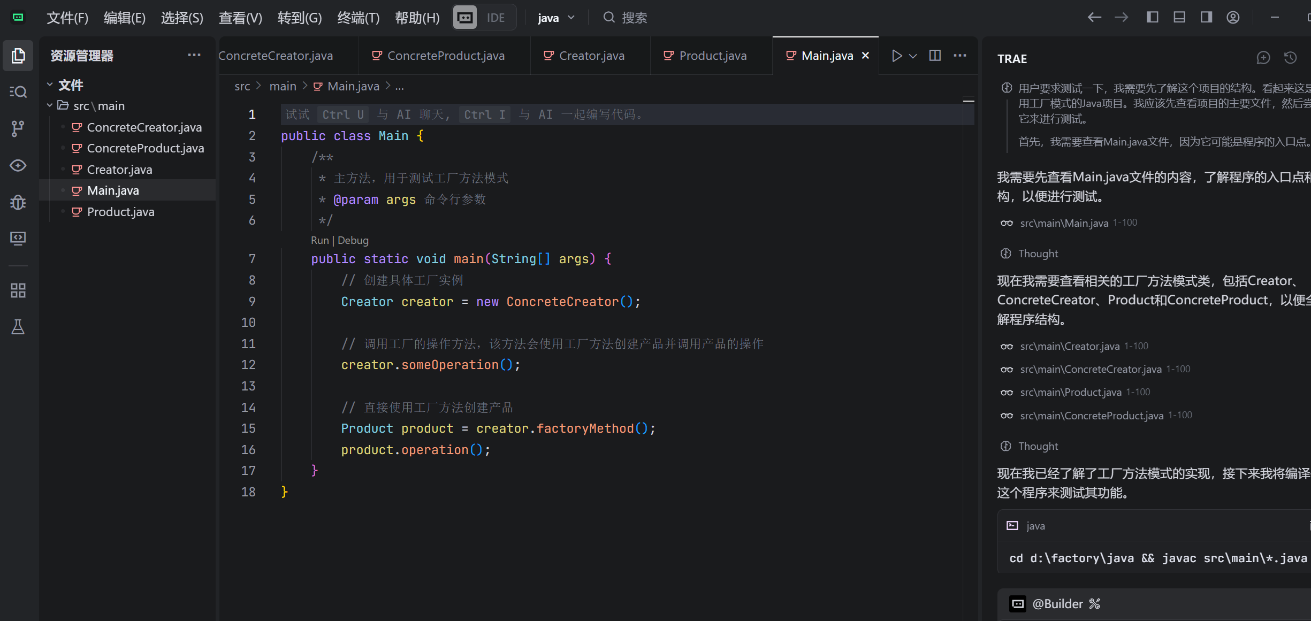The height and width of the screenshot is (621, 1311).
Task: Toggle the right AI sidebar layout
Action: (x=1206, y=18)
